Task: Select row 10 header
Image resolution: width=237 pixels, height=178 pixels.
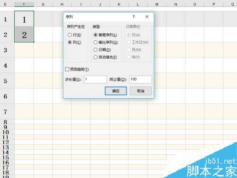Action: click(x=6, y=132)
